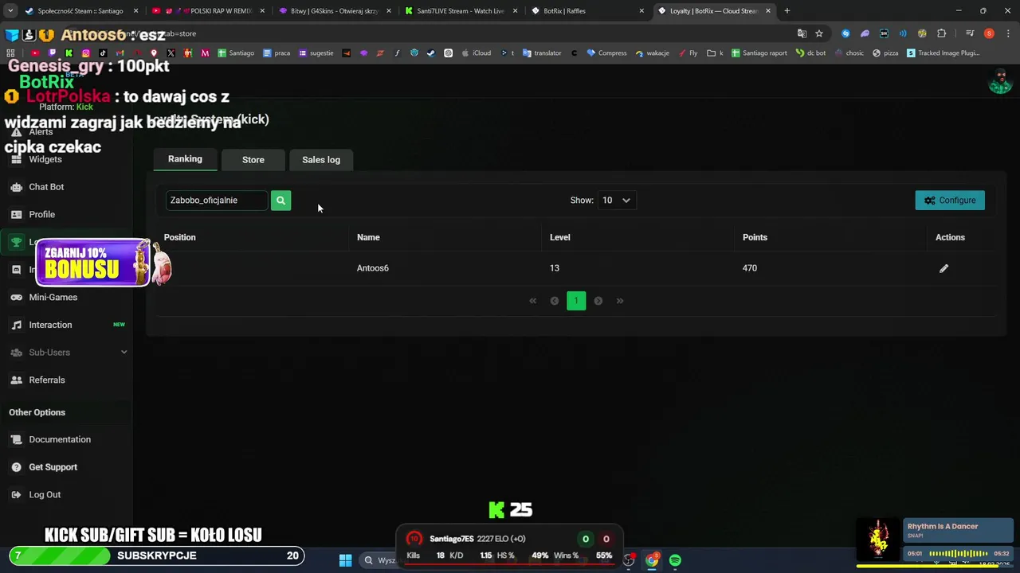This screenshot has width=1020, height=573.
Task: Click the Mini-Games gamepad icon
Action: point(16,297)
